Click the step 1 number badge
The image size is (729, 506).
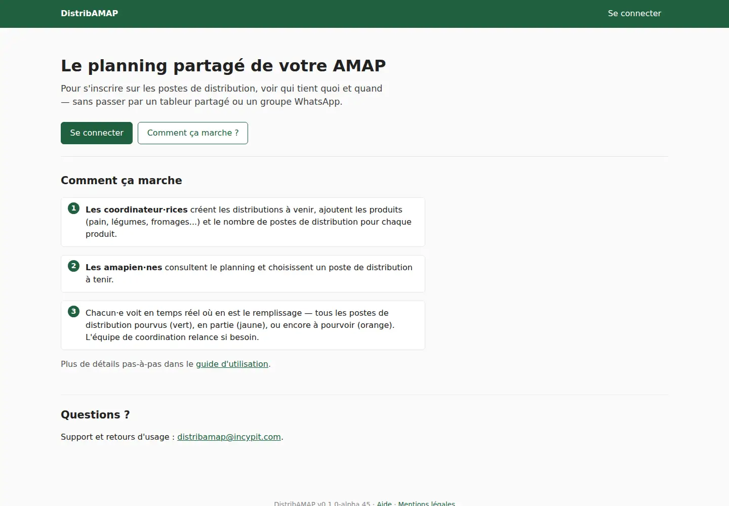[x=73, y=208]
